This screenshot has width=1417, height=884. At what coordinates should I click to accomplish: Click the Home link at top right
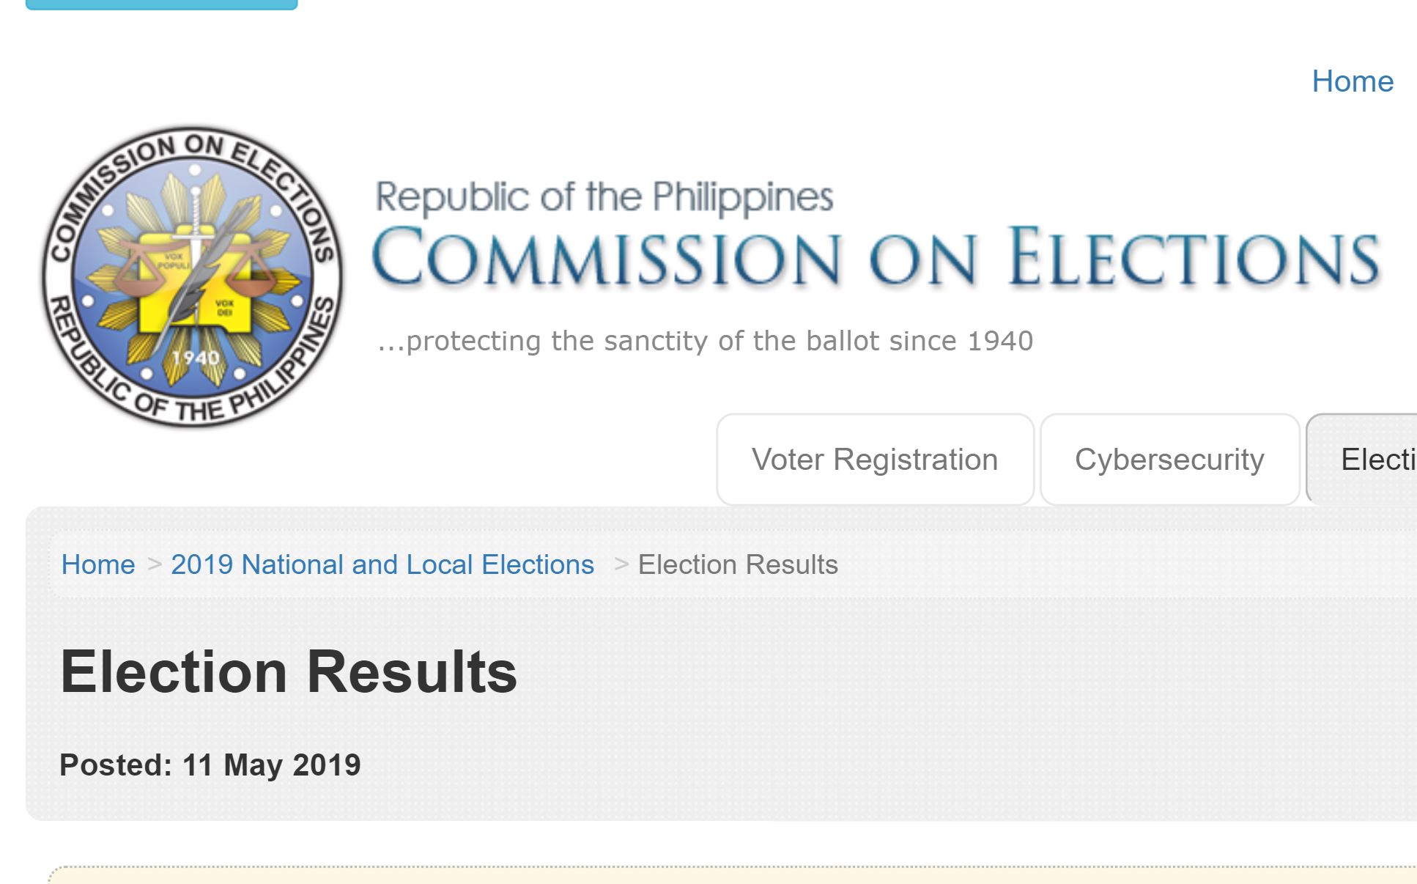point(1352,81)
